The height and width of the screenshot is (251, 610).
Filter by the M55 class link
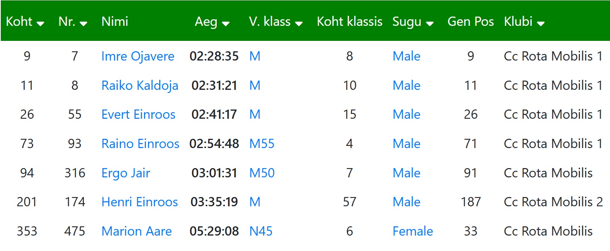tap(262, 144)
